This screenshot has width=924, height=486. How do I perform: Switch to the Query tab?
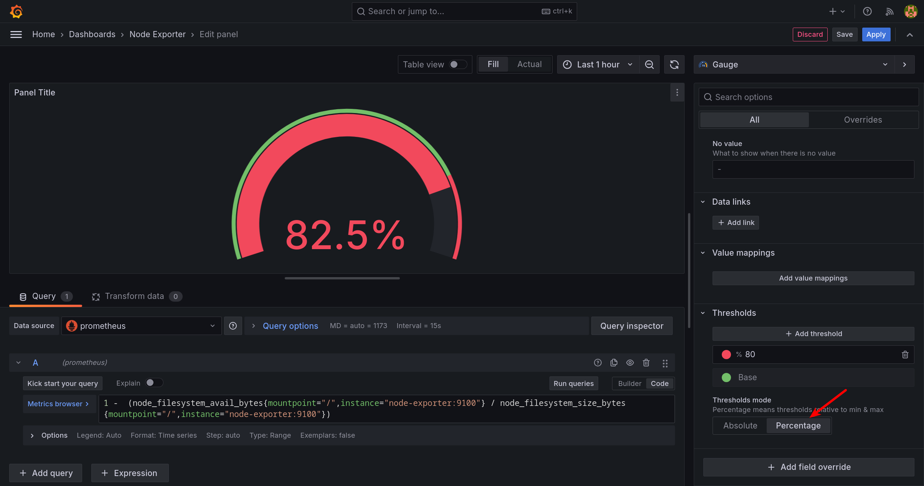click(x=45, y=297)
